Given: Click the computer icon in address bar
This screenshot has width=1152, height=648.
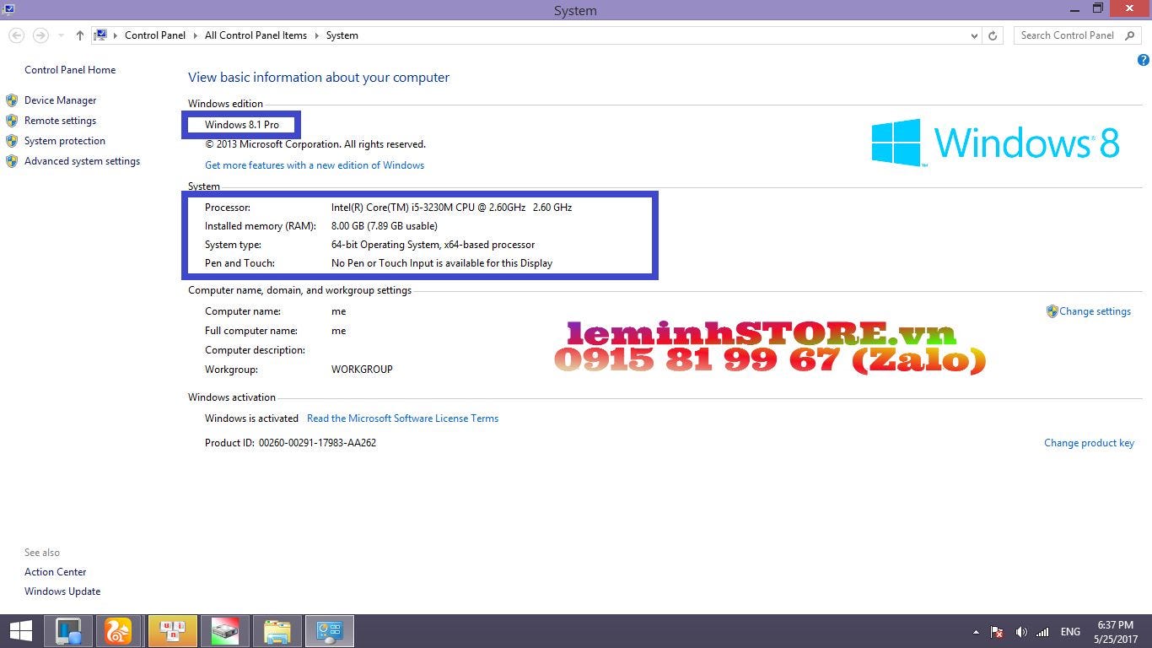Looking at the screenshot, I should point(101,35).
